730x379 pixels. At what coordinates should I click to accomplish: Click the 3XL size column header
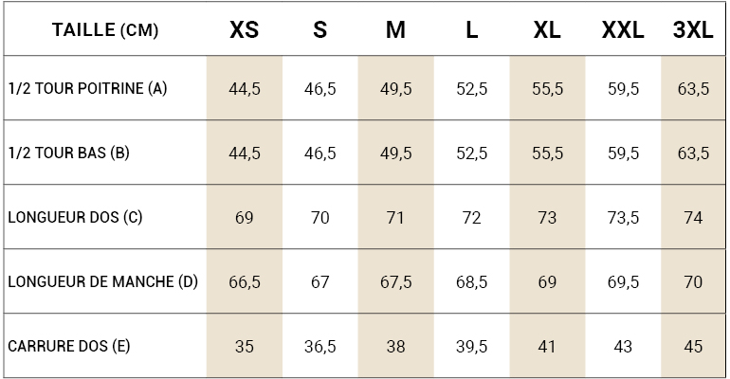(x=693, y=30)
